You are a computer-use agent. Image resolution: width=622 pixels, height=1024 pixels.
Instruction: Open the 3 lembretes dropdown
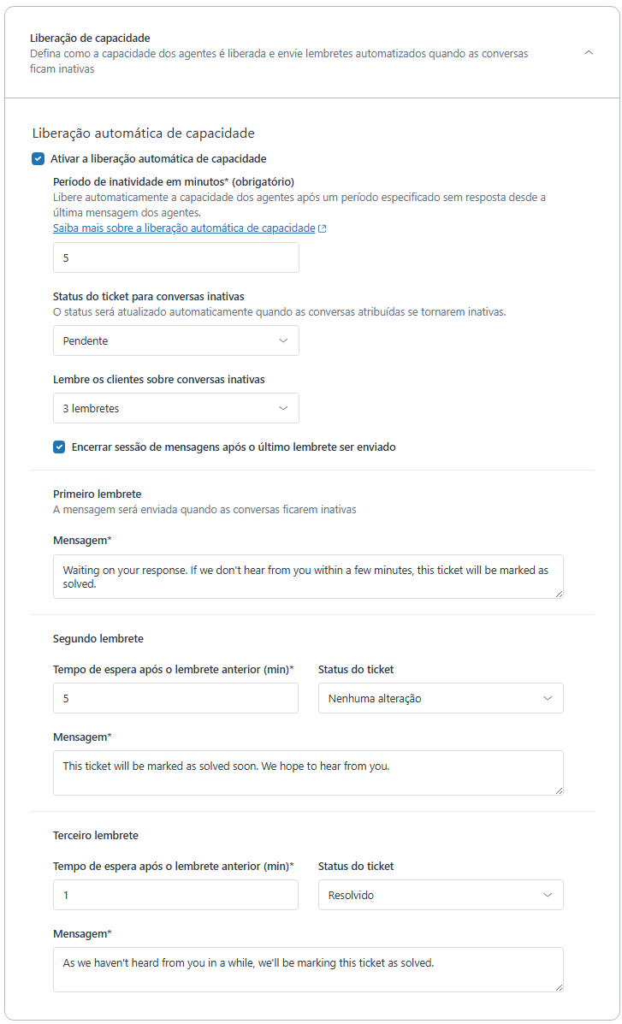[x=176, y=408]
